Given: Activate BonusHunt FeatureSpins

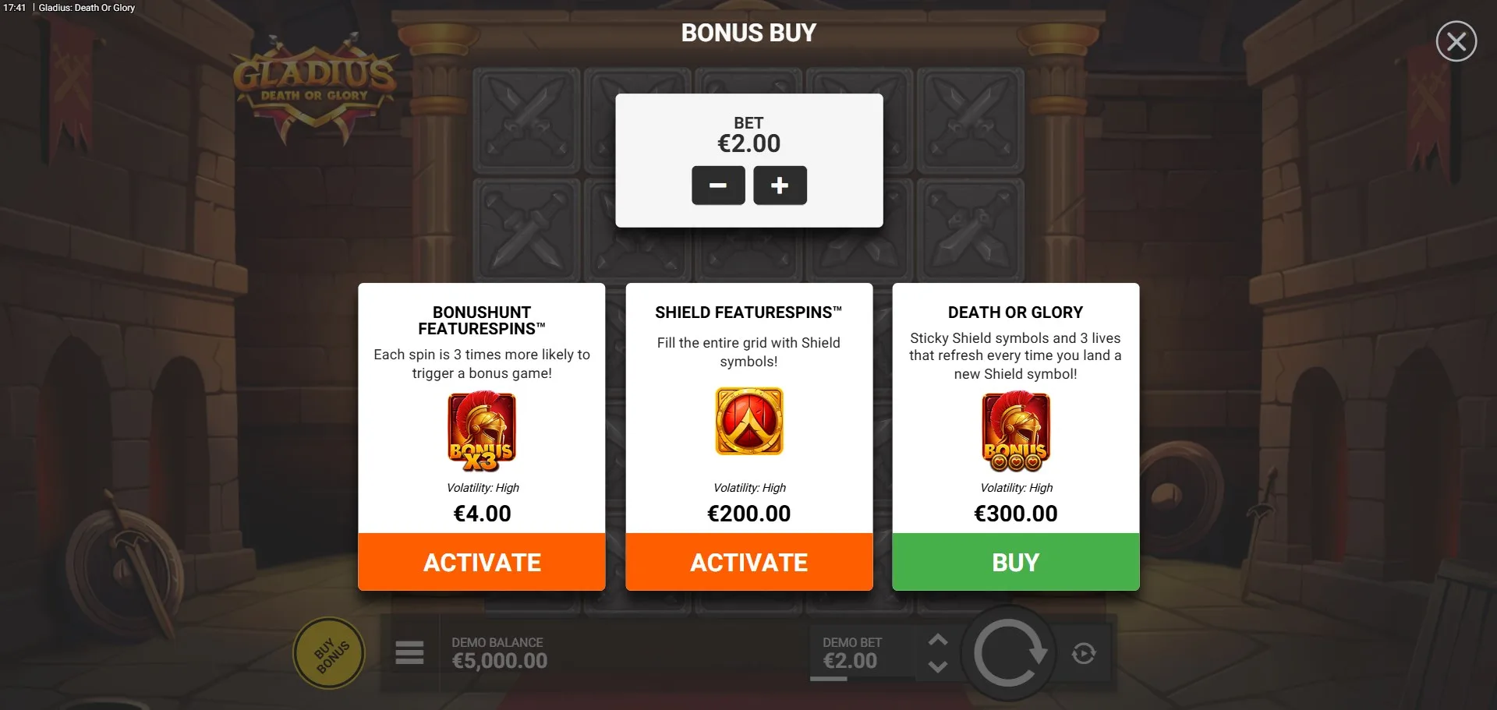Looking at the screenshot, I should (482, 562).
